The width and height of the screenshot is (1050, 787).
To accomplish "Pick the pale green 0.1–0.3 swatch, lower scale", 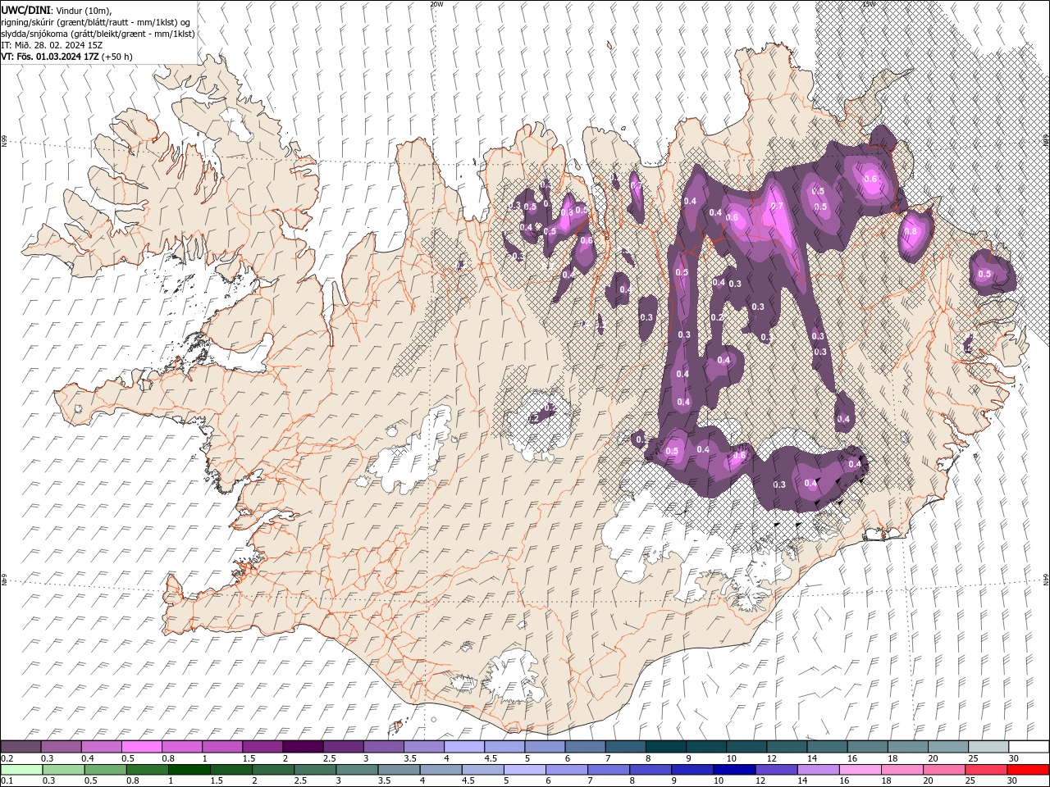I will coord(21,769).
